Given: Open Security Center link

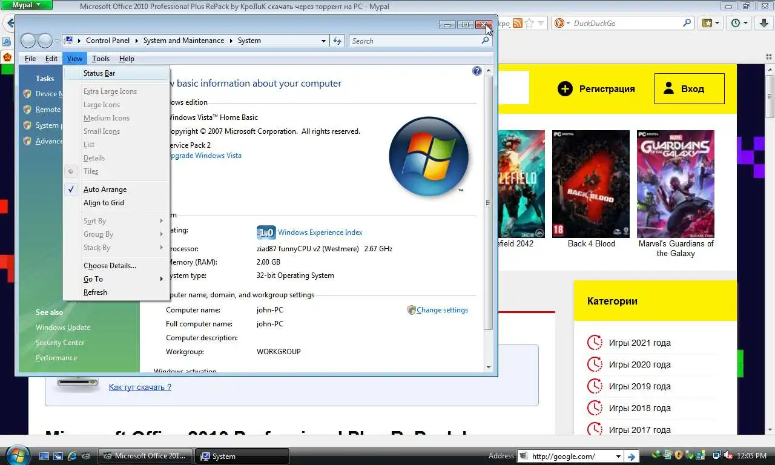Looking at the screenshot, I should (60, 343).
